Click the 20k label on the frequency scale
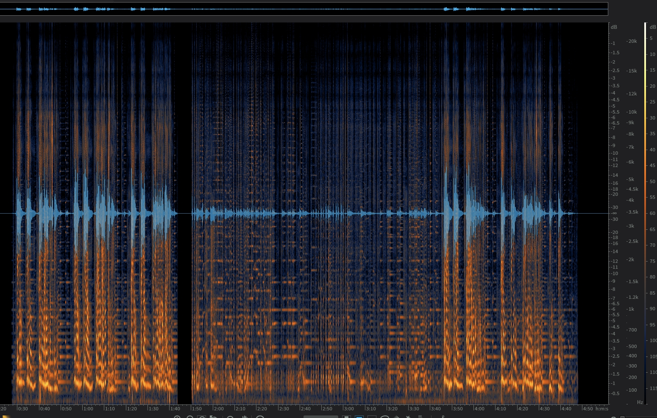The image size is (657, 418). (632, 41)
